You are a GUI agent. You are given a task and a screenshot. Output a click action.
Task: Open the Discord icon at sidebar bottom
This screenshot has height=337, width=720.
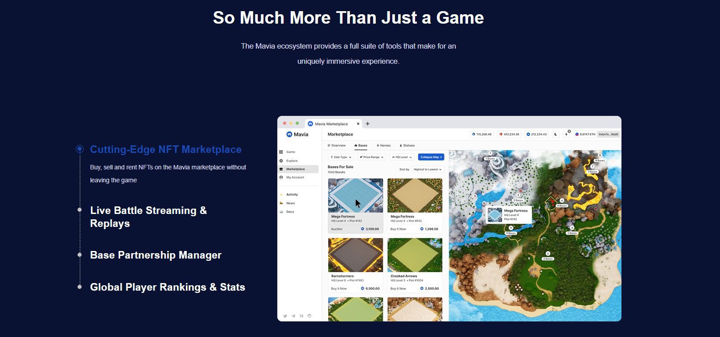(x=309, y=316)
